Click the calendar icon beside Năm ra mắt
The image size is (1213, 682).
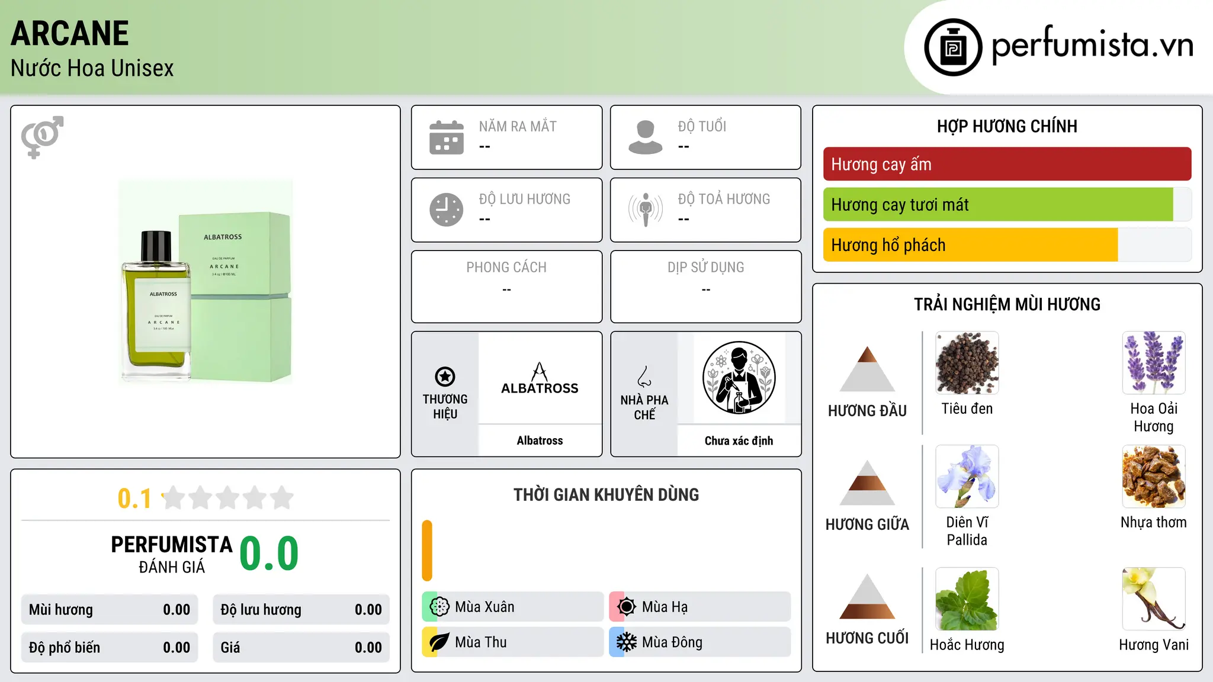pos(447,137)
